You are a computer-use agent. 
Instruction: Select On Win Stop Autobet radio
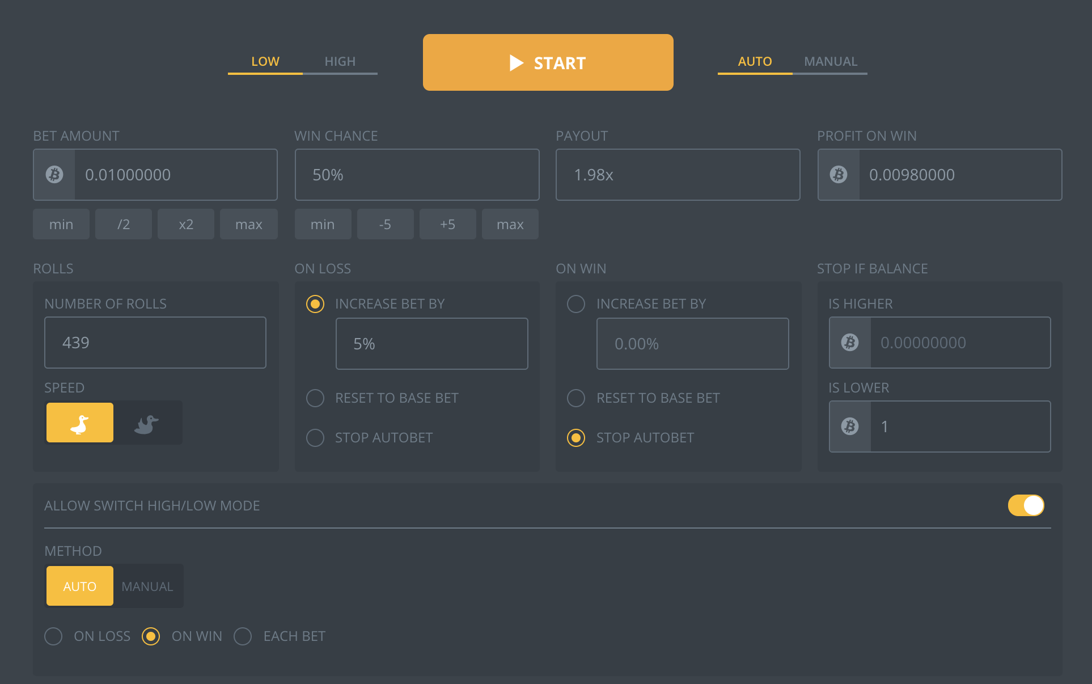click(576, 438)
